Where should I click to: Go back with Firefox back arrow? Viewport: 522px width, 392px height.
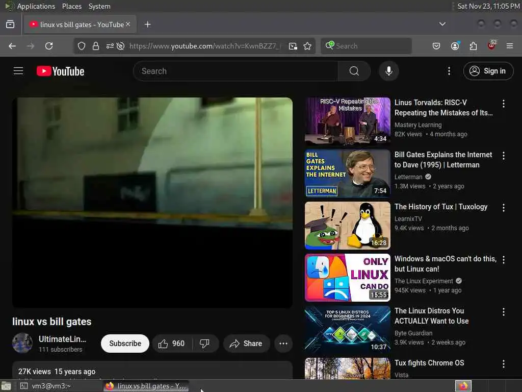(x=12, y=46)
